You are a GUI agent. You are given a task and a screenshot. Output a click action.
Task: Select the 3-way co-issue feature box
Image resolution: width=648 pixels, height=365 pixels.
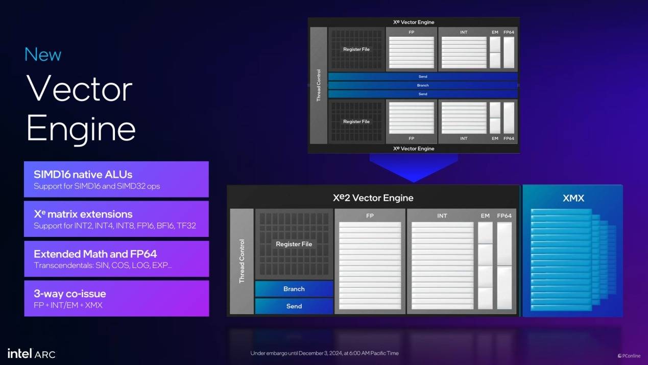tap(116, 299)
